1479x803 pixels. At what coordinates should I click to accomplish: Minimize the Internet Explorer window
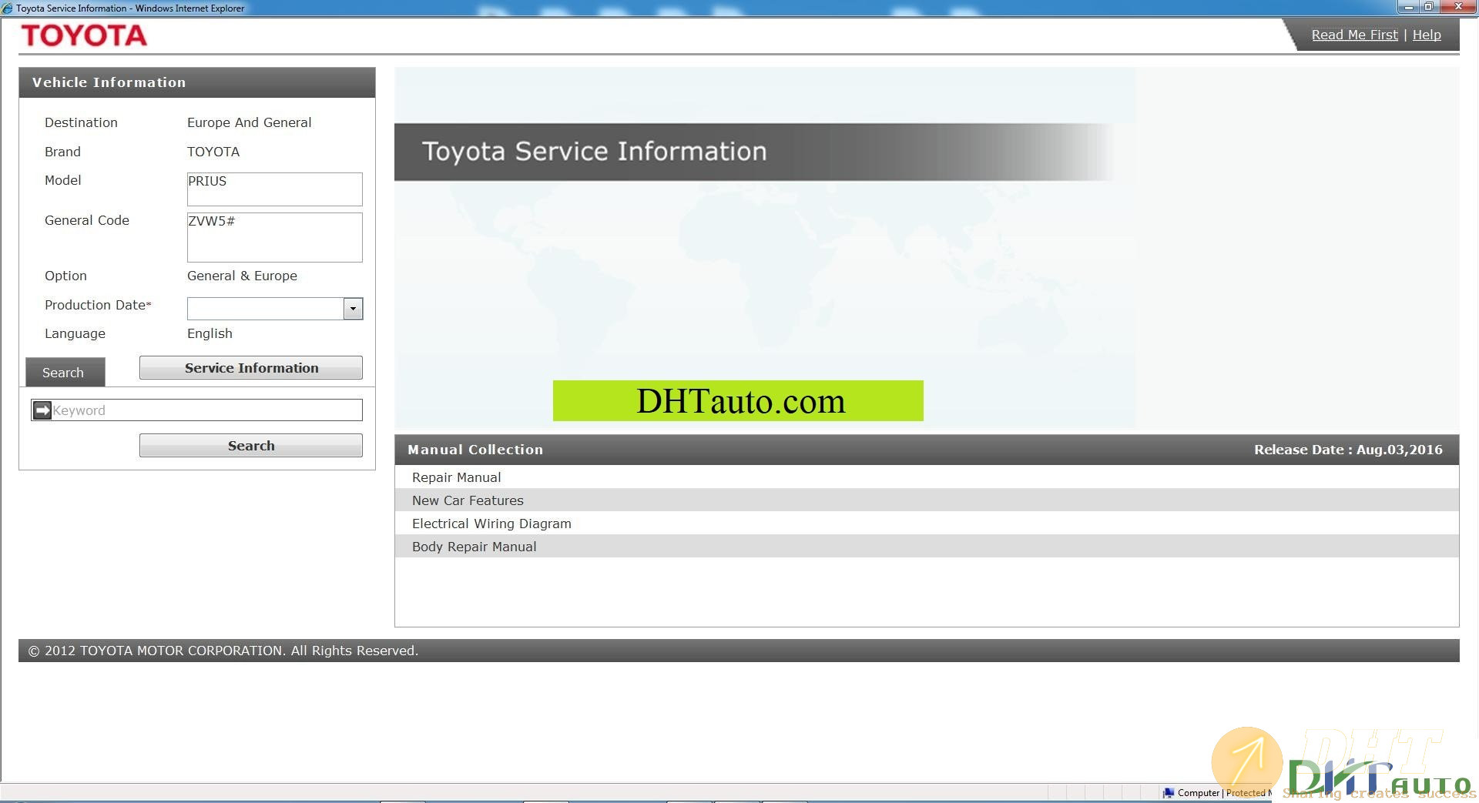1408,7
